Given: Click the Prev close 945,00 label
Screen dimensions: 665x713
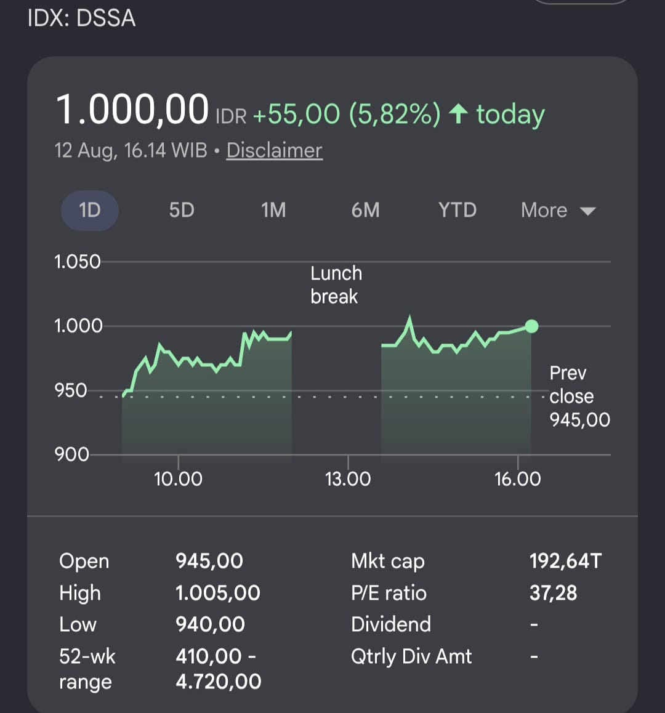Looking at the screenshot, I should point(579,397).
